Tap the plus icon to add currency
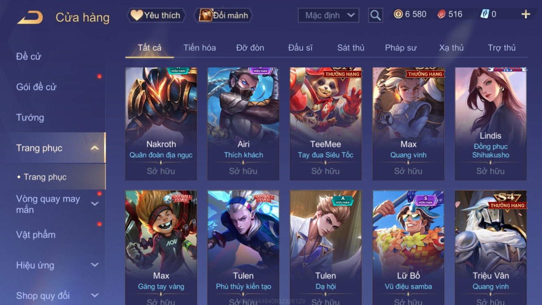This screenshot has height=305, width=542. coord(526,15)
